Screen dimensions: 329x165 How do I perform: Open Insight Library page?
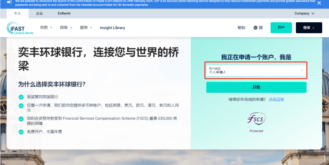point(112,28)
